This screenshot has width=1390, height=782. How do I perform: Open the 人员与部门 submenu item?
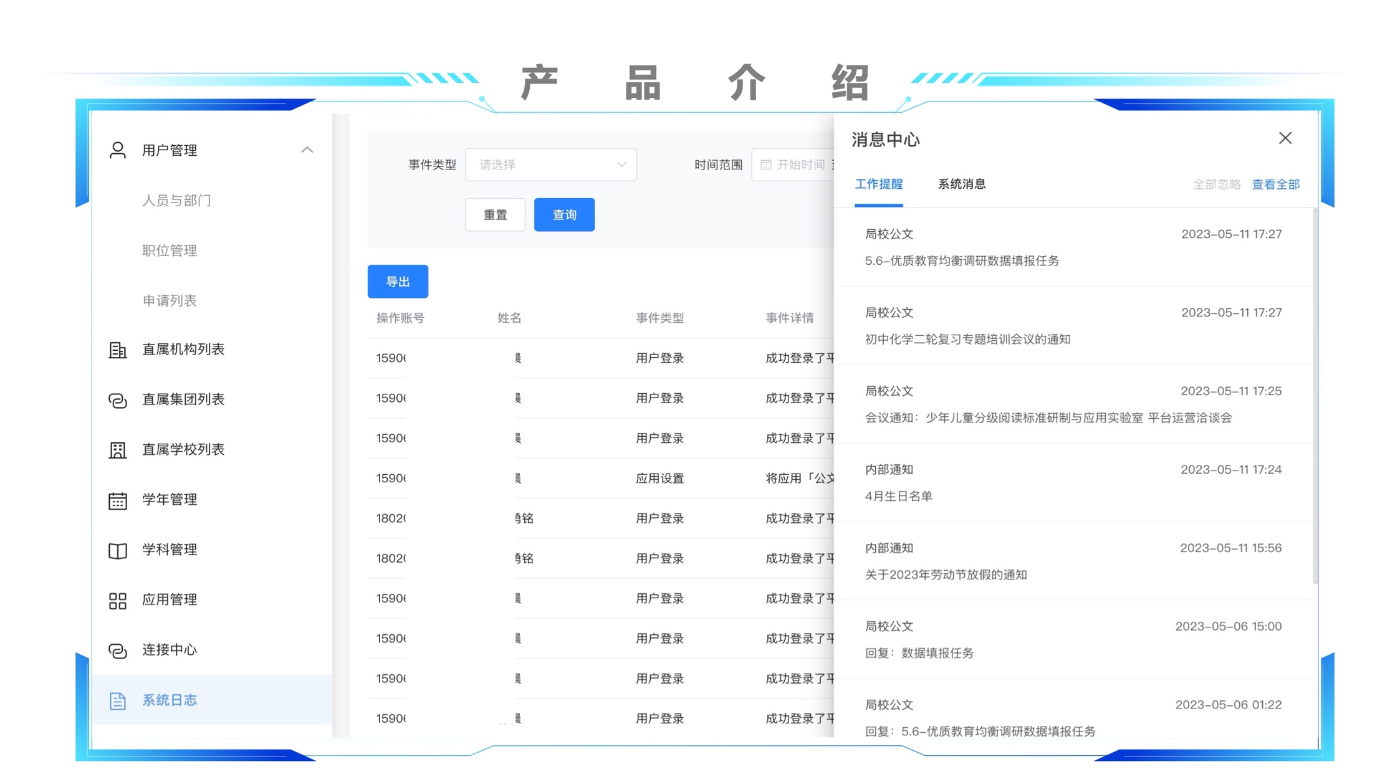[x=176, y=201]
